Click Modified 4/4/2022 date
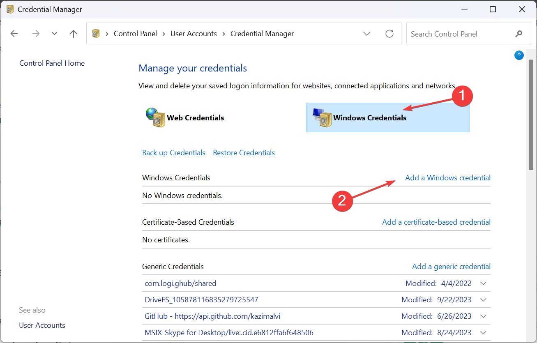The width and height of the screenshot is (537, 343). 438,283
